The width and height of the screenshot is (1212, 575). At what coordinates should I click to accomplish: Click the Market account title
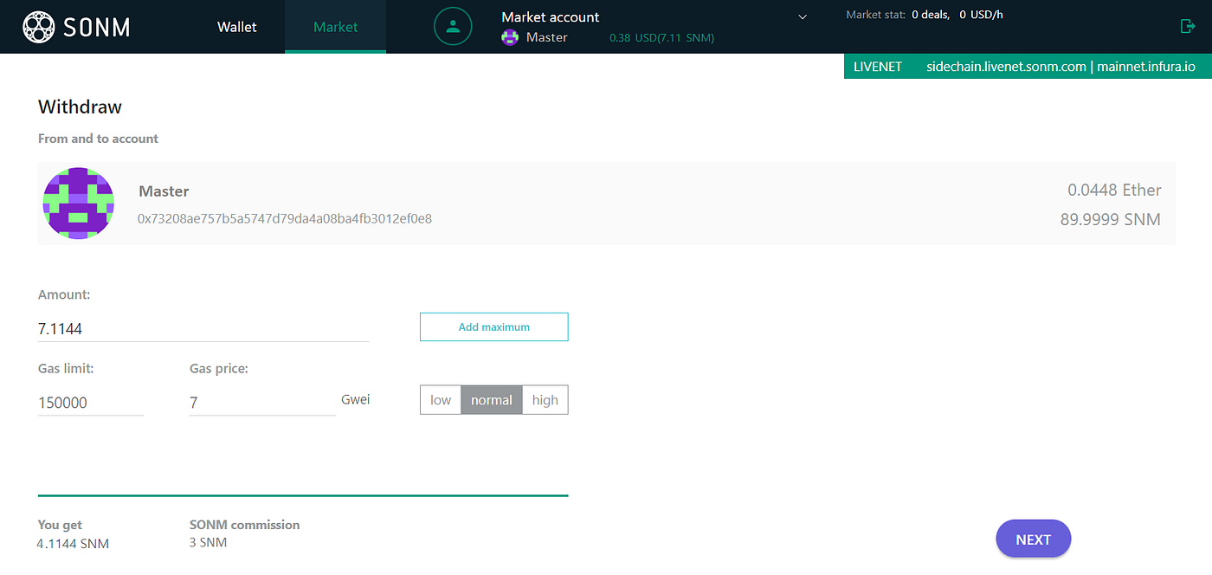pos(551,16)
